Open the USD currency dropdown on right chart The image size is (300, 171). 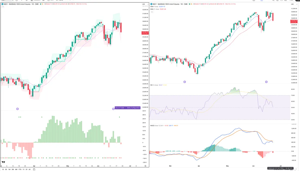point(294,4)
